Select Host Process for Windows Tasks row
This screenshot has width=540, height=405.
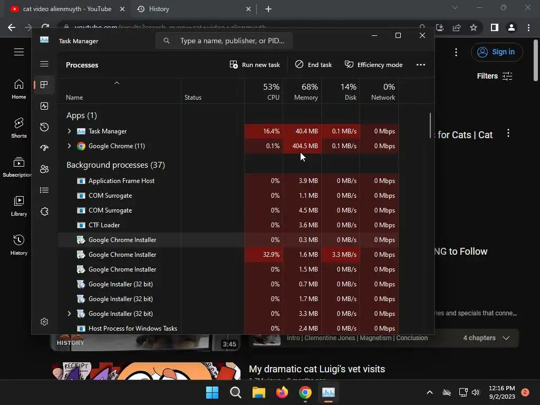(x=228, y=329)
